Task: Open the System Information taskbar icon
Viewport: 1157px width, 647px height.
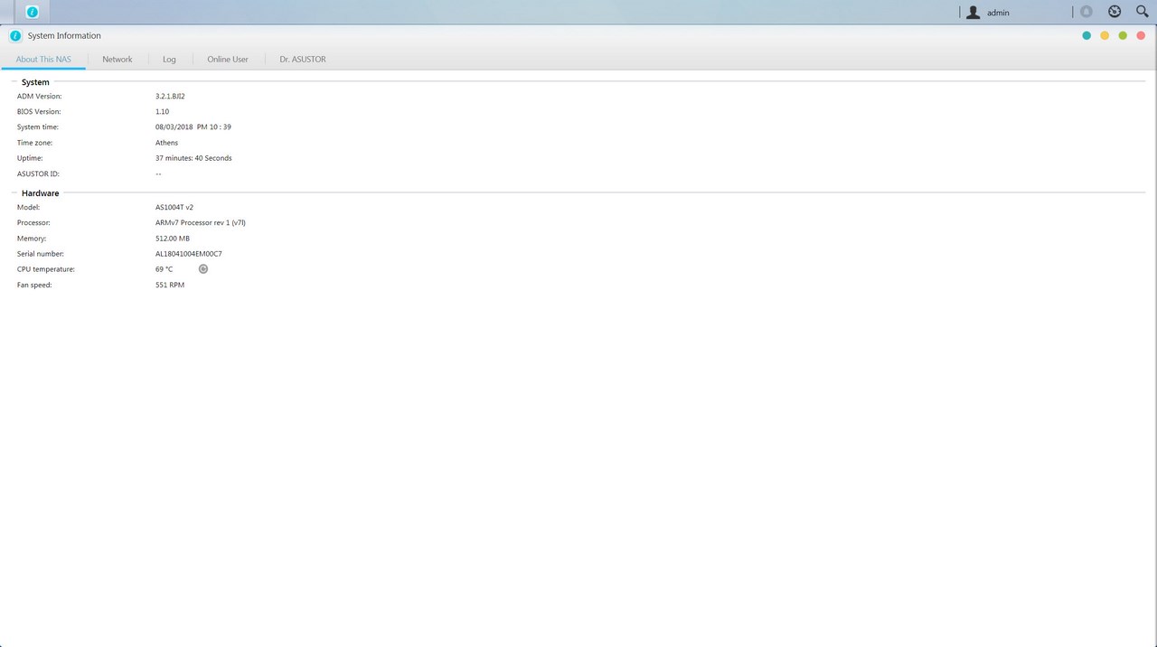Action: coord(33,13)
